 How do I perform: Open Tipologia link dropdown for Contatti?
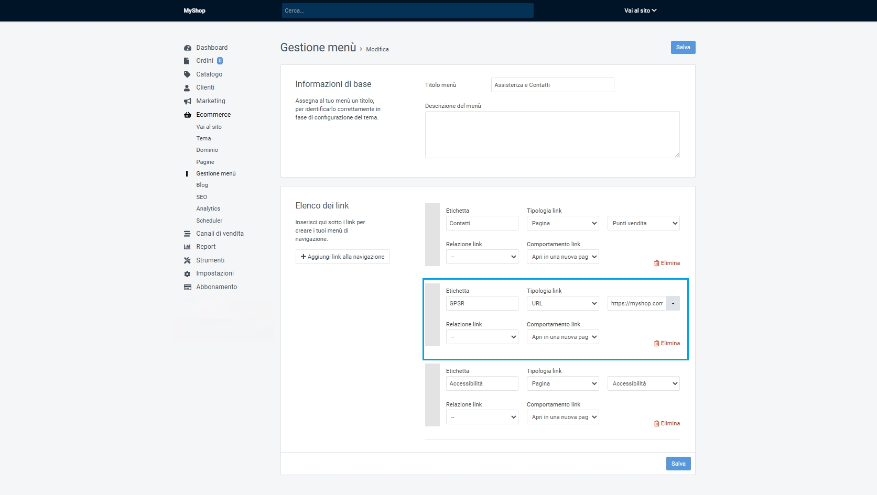(562, 223)
